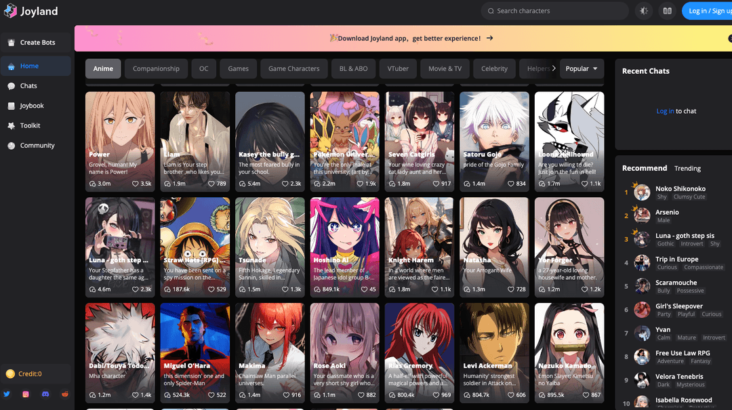The image size is (732, 410).
Task: Toggle the light/dark theme icon
Action: click(x=644, y=11)
